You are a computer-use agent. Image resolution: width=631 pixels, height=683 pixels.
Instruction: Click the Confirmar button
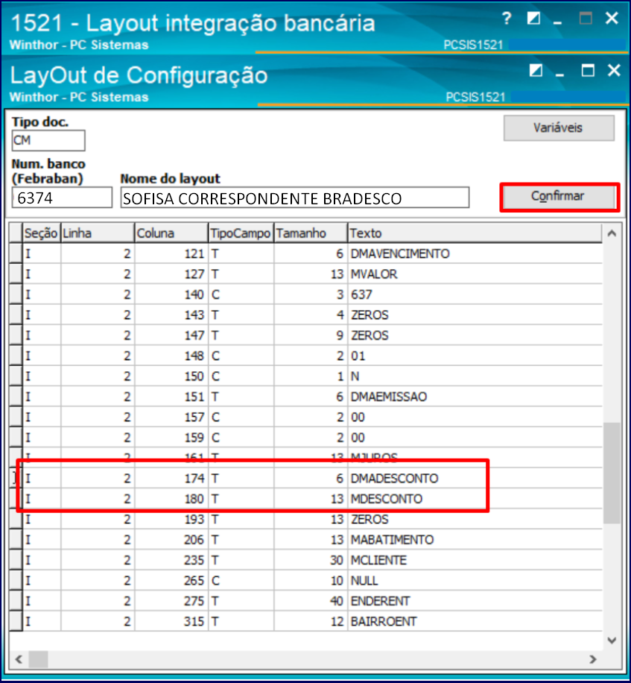559,196
